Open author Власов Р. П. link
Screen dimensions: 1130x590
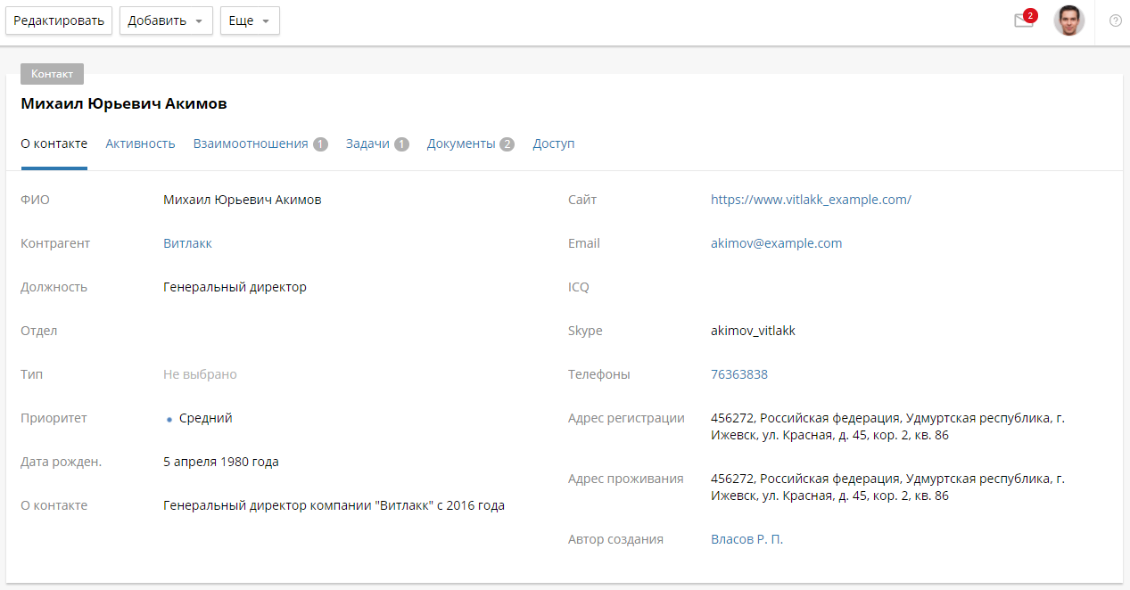click(746, 539)
